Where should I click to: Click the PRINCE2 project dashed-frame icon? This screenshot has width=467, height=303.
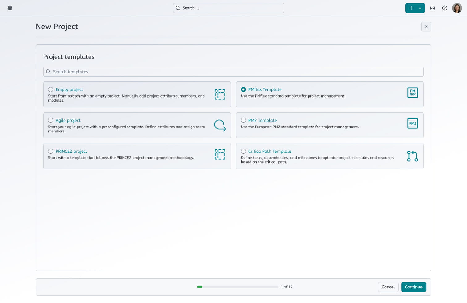(x=220, y=154)
